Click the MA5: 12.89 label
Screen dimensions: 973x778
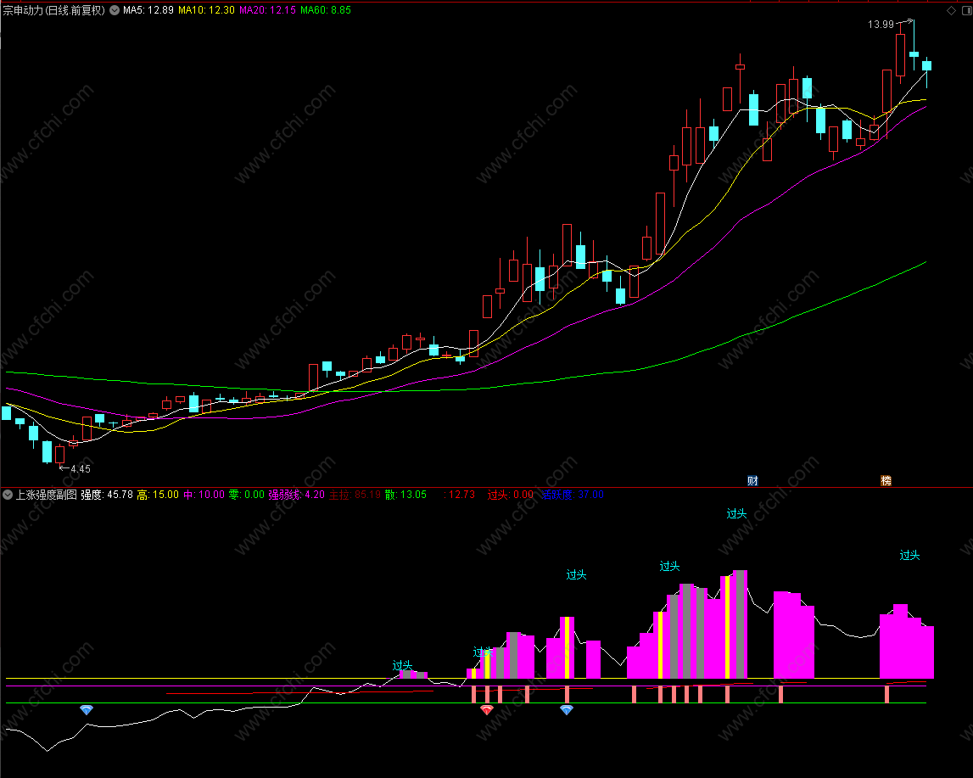(x=148, y=10)
